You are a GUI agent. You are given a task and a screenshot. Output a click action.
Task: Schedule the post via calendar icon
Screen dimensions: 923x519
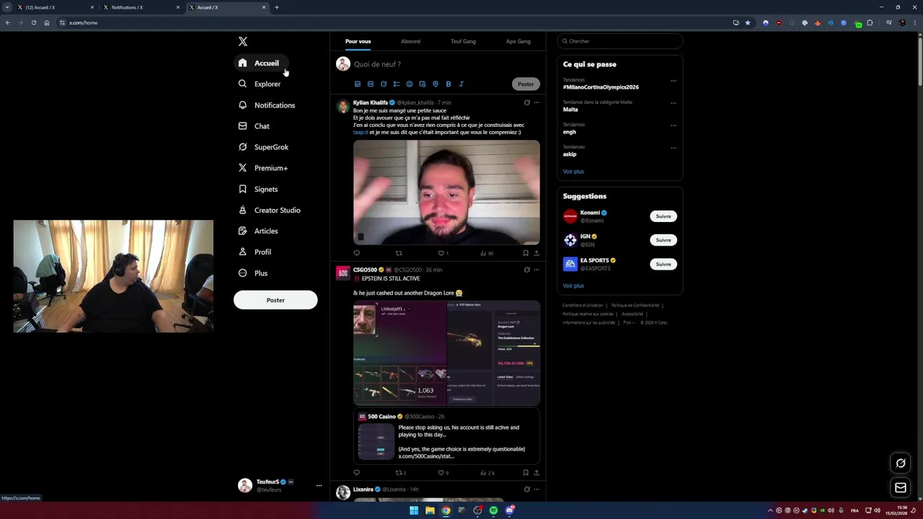[x=422, y=84]
